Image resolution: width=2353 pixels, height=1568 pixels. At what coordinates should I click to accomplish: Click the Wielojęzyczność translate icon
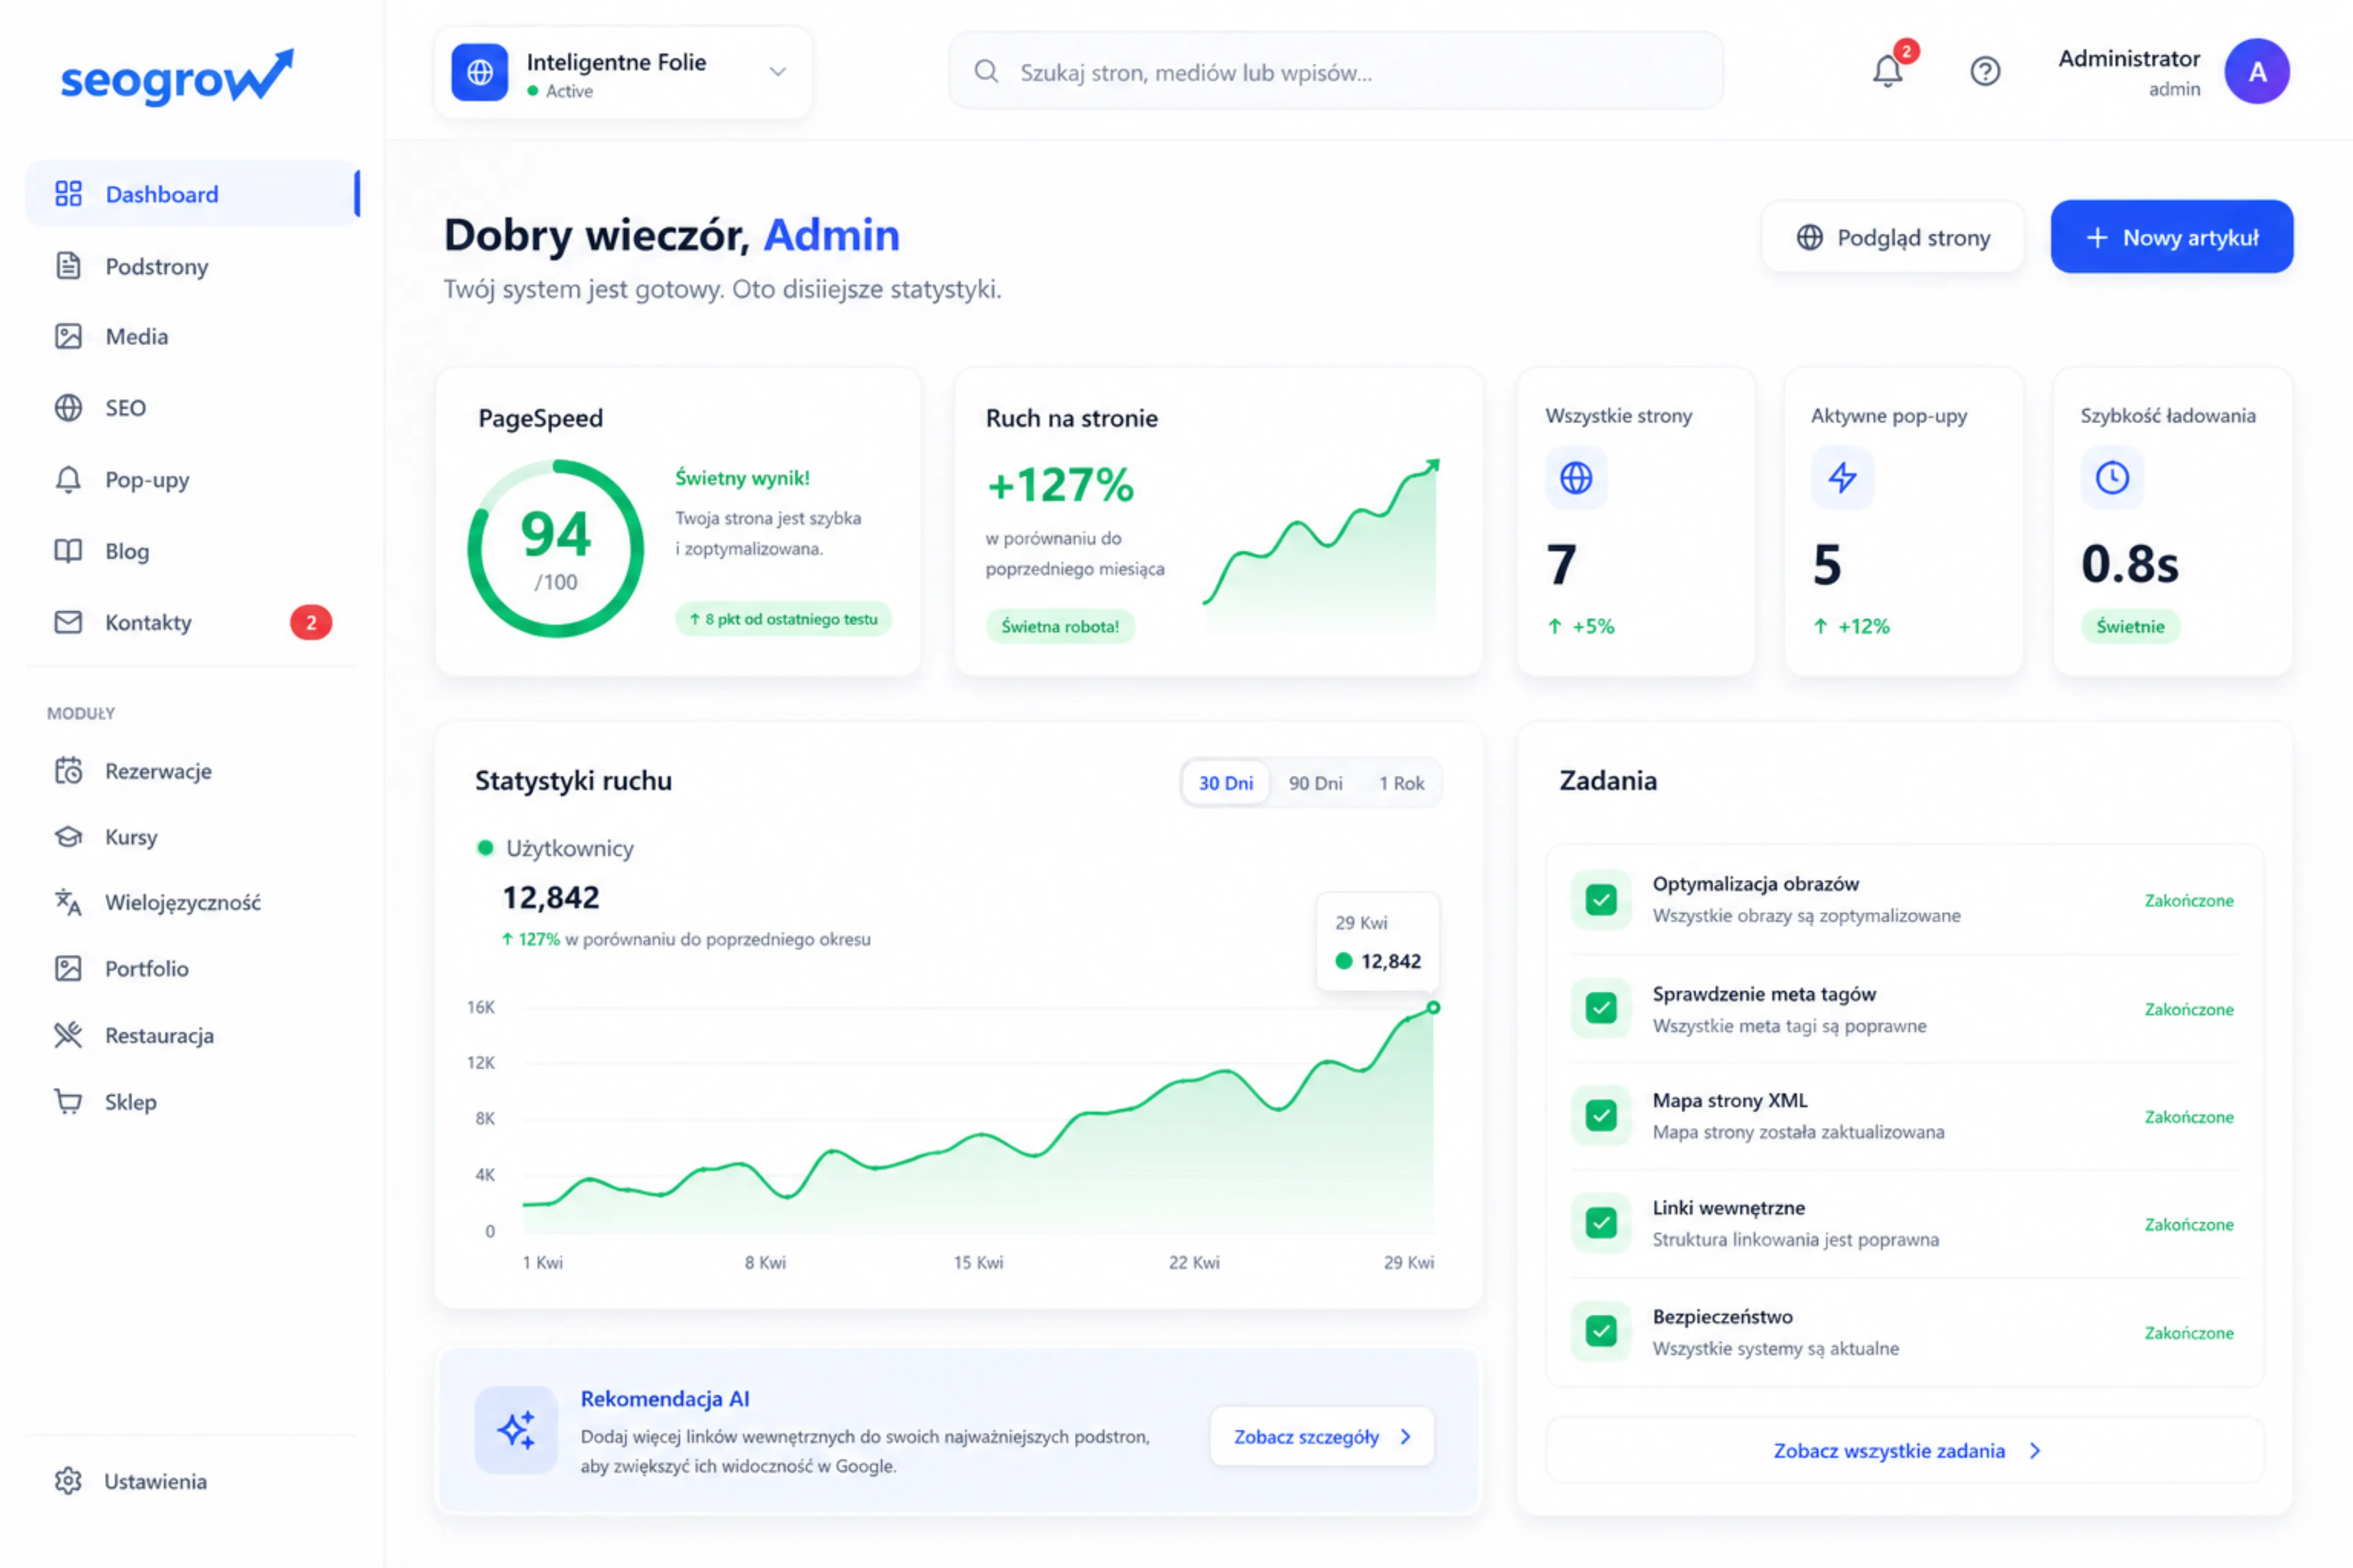click(x=68, y=902)
